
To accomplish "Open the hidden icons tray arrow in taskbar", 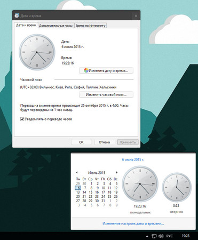I will click(x=147, y=236).
